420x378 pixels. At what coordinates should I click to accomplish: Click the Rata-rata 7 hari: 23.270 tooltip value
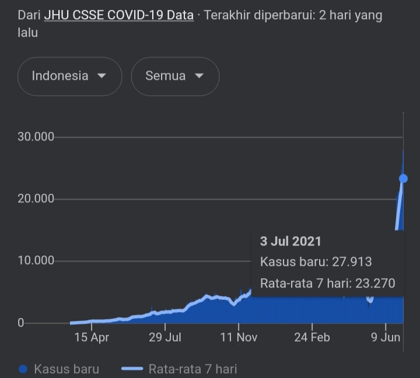(327, 283)
